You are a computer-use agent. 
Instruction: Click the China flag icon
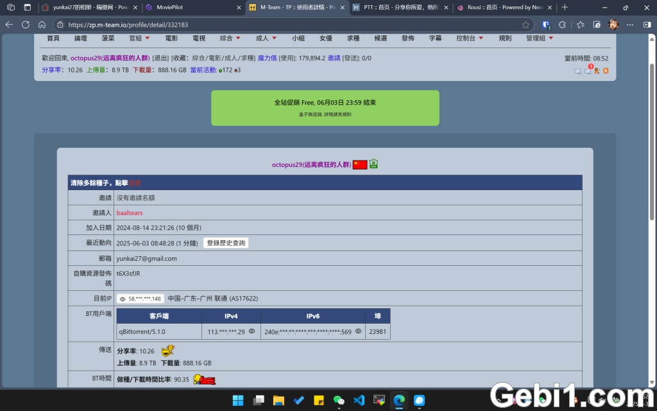point(360,165)
